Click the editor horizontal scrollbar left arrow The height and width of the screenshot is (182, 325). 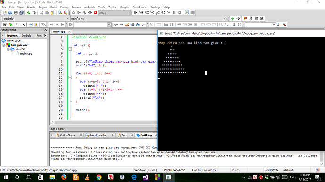point(52,123)
